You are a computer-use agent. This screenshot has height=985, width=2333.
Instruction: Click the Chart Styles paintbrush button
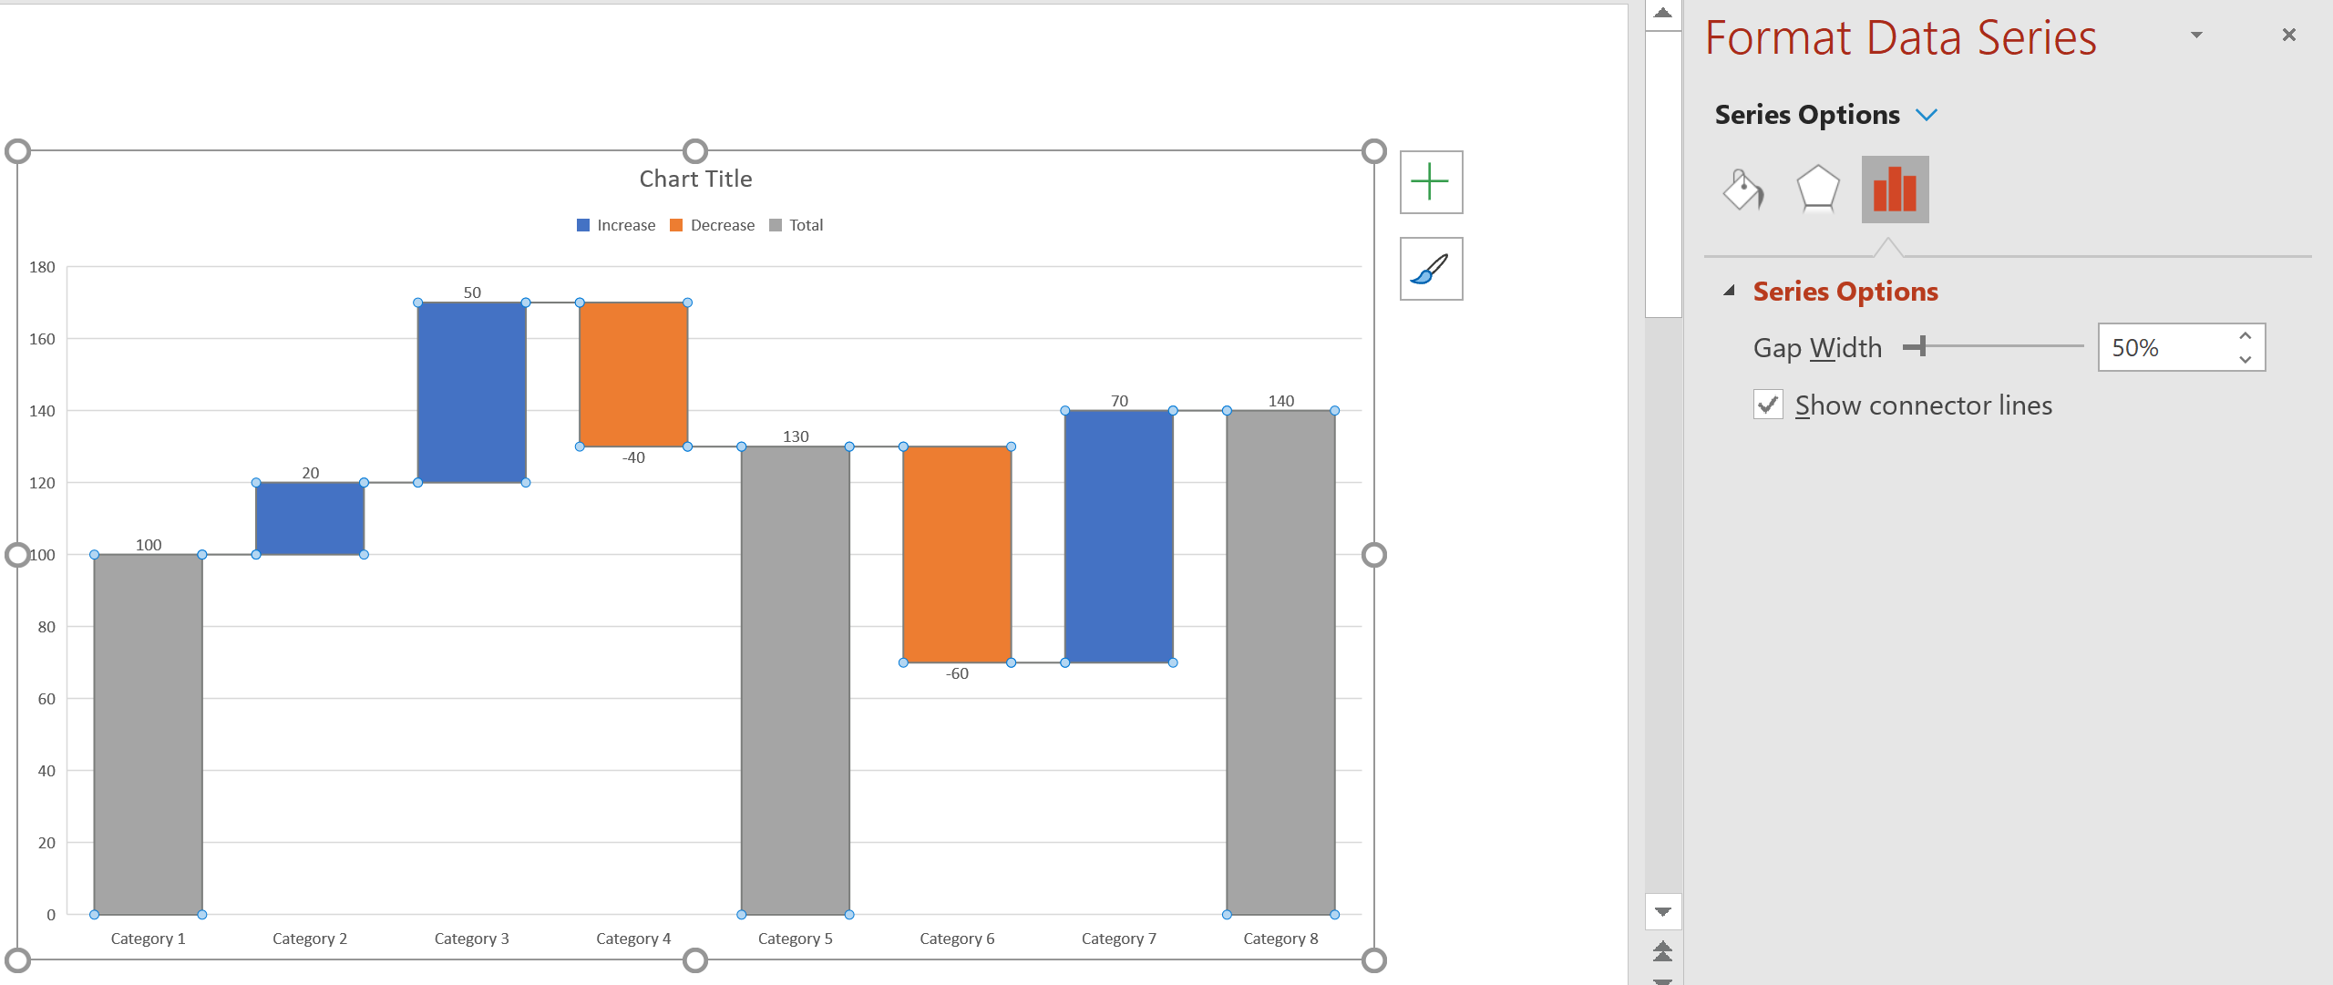click(1431, 270)
